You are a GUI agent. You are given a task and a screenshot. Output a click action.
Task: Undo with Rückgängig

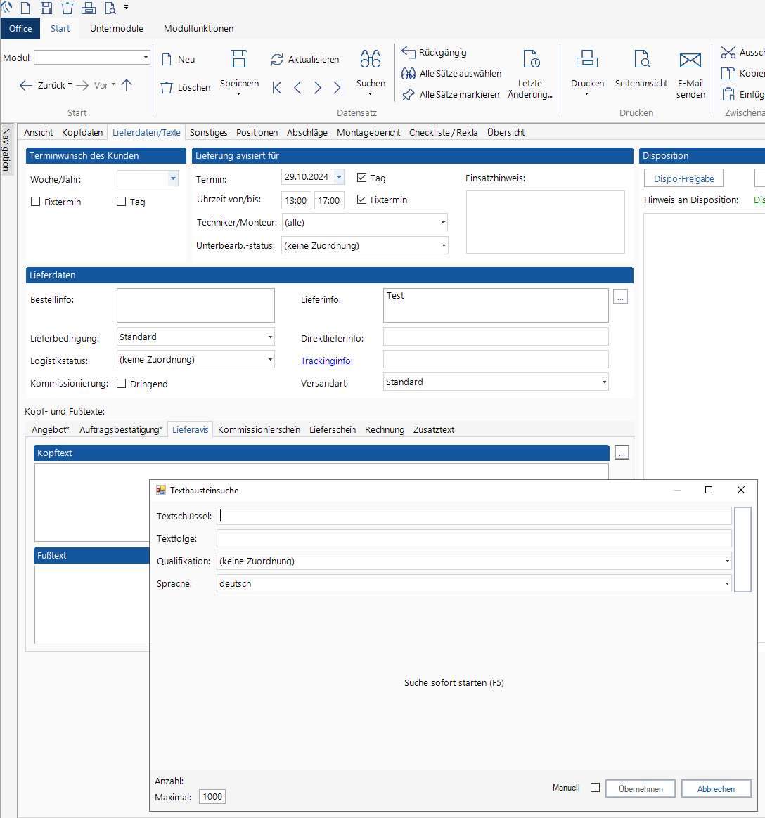[434, 52]
